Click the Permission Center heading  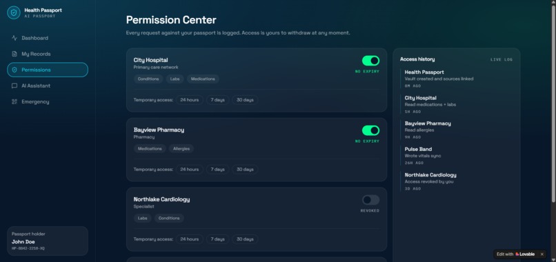pyautogui.click(x=171, y=20)
